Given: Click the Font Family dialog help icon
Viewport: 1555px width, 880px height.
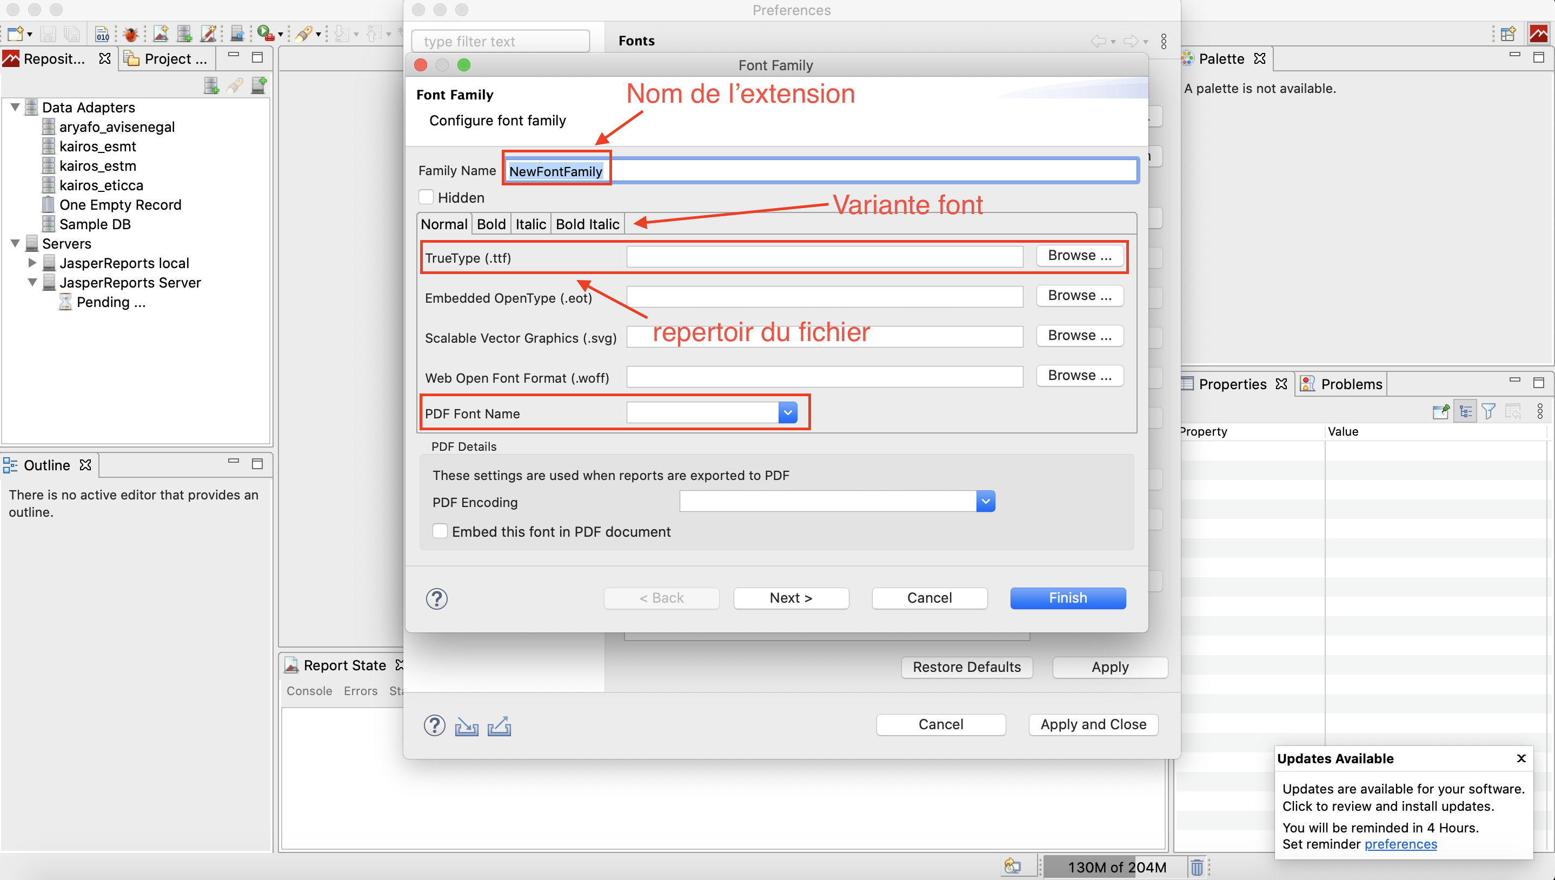Looking at the screenshot, I should (x=436, y=598).
